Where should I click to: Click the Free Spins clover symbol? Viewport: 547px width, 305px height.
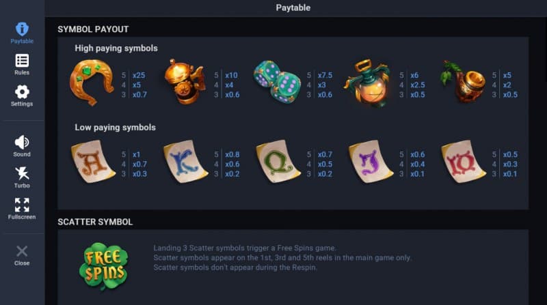pos(103,263)
